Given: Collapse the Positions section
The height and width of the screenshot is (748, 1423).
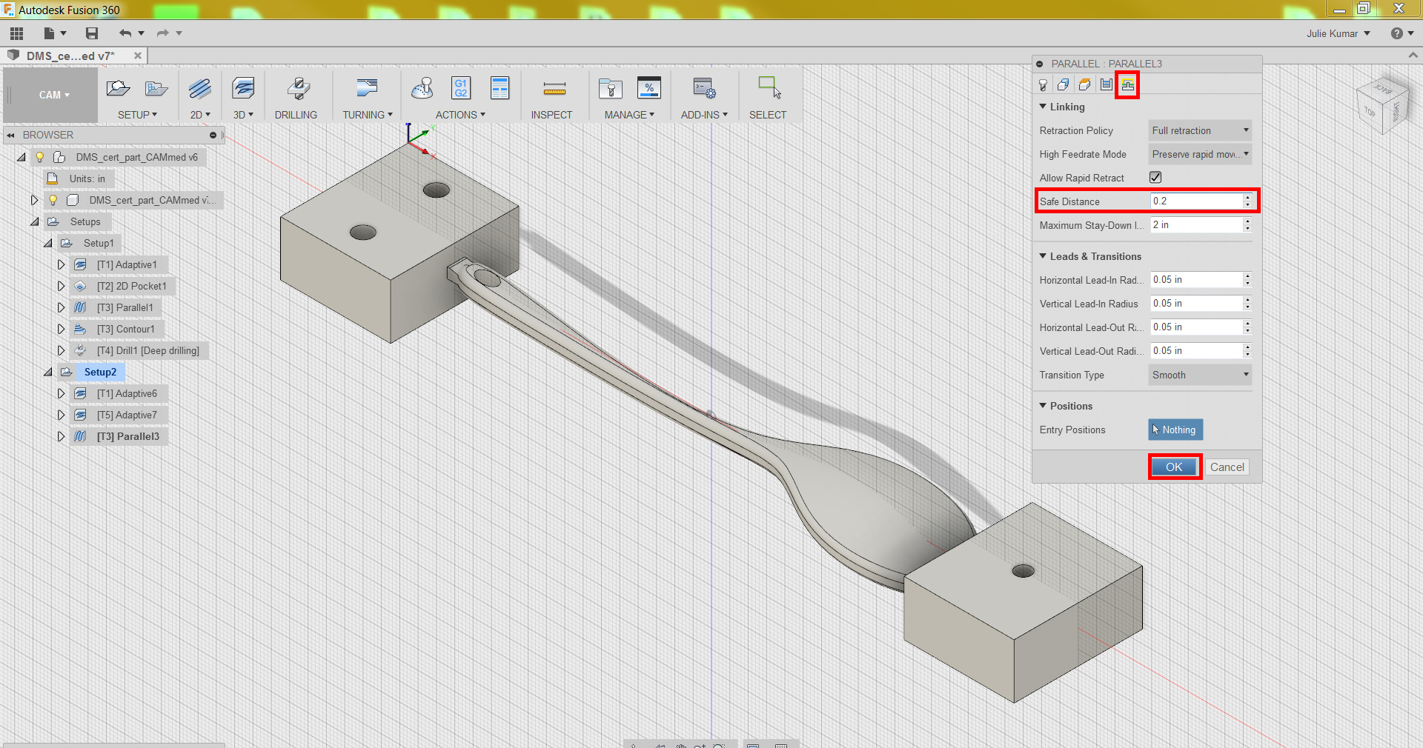Looking at the screenshot, I should (1043, 406).
